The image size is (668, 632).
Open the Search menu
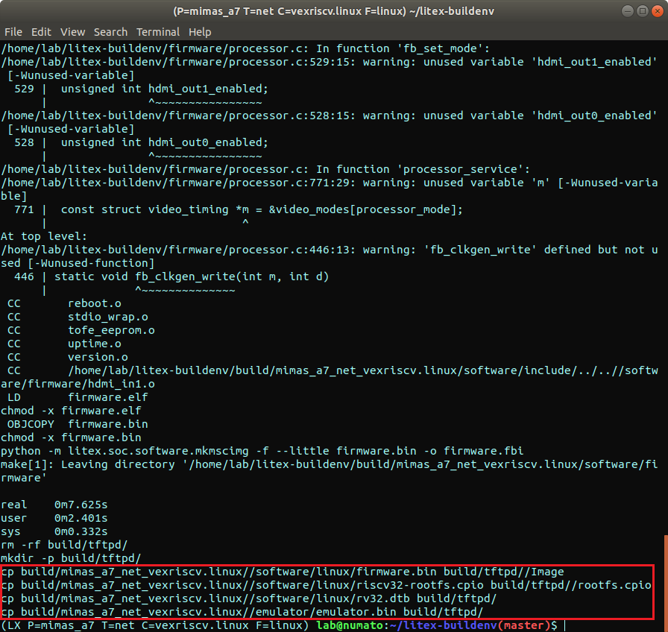point(110,32)
